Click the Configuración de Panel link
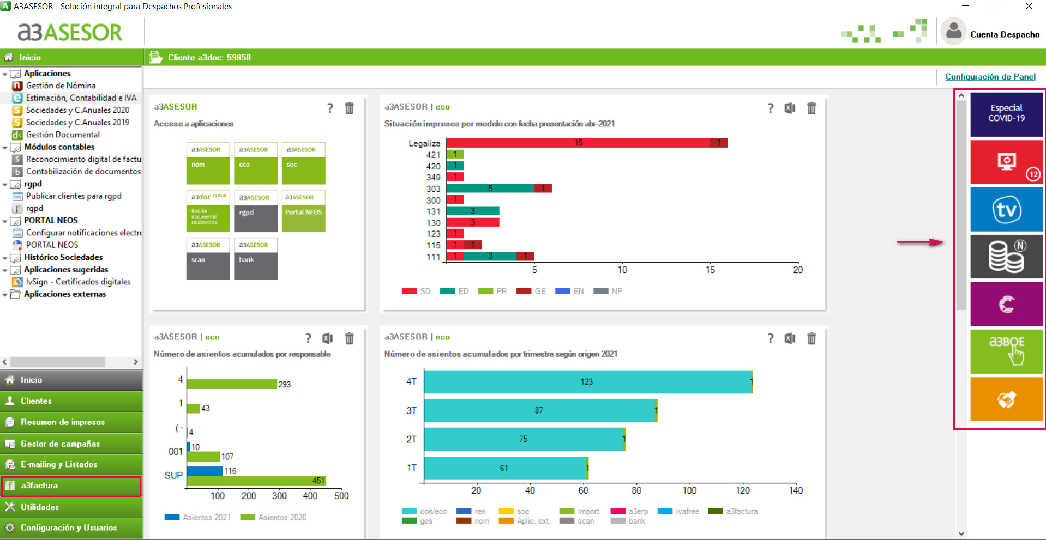The width and height of the screenshot is (1046, 540). [990, 77]
